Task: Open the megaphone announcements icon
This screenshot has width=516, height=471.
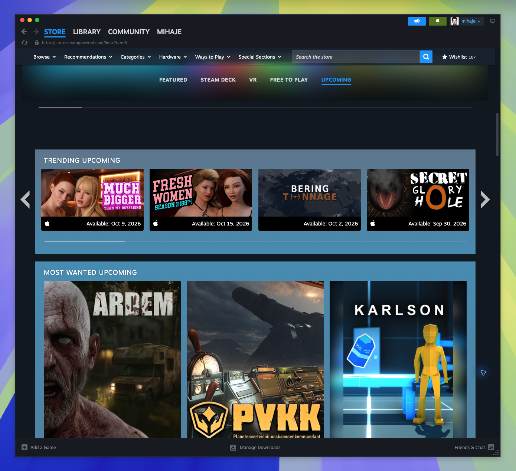Action: [417, 21]
